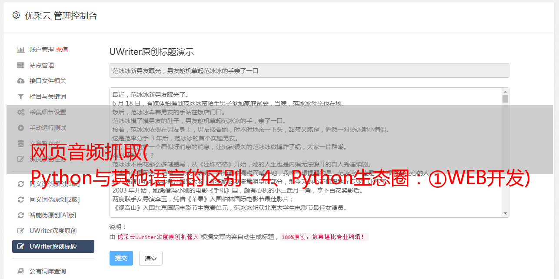Click the gears icon for 采集细节设置
559x279 pixels.
(x=20, y=112)
